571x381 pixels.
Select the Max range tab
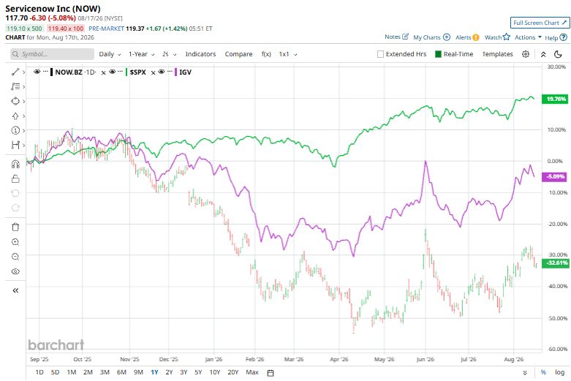(x=252, y=372)
